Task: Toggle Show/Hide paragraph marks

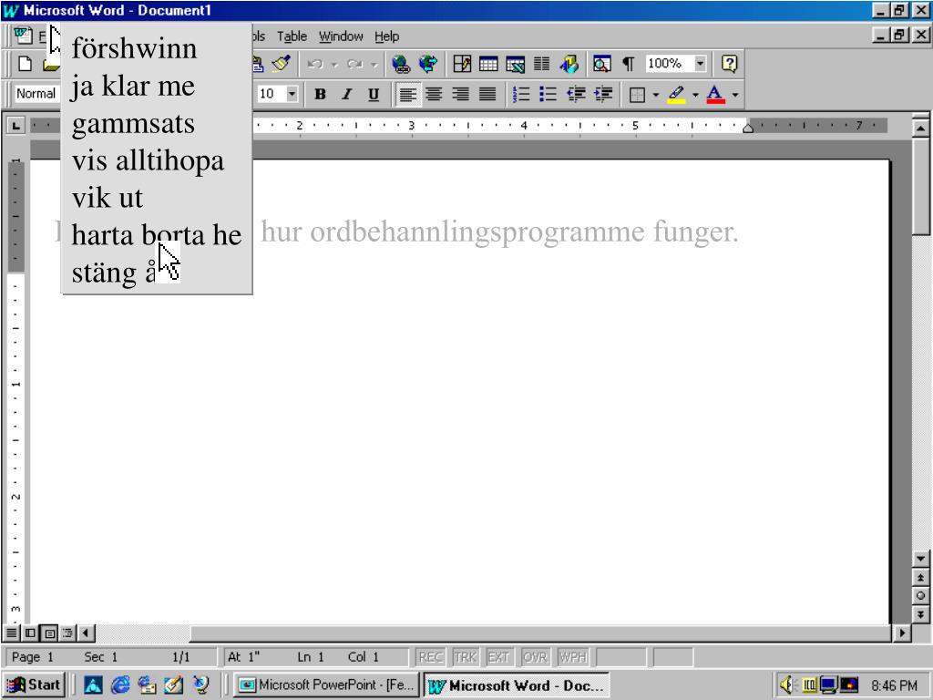Action: pos(629,64)
